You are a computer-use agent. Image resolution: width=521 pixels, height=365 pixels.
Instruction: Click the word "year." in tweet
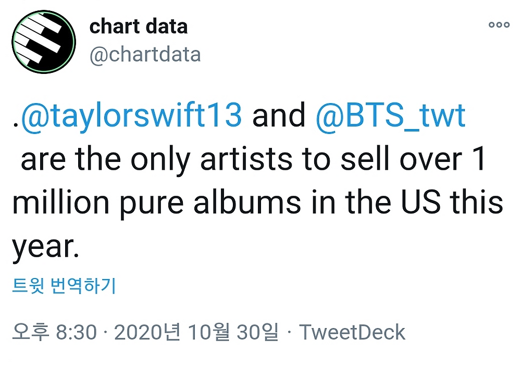[x=45, y=247]
